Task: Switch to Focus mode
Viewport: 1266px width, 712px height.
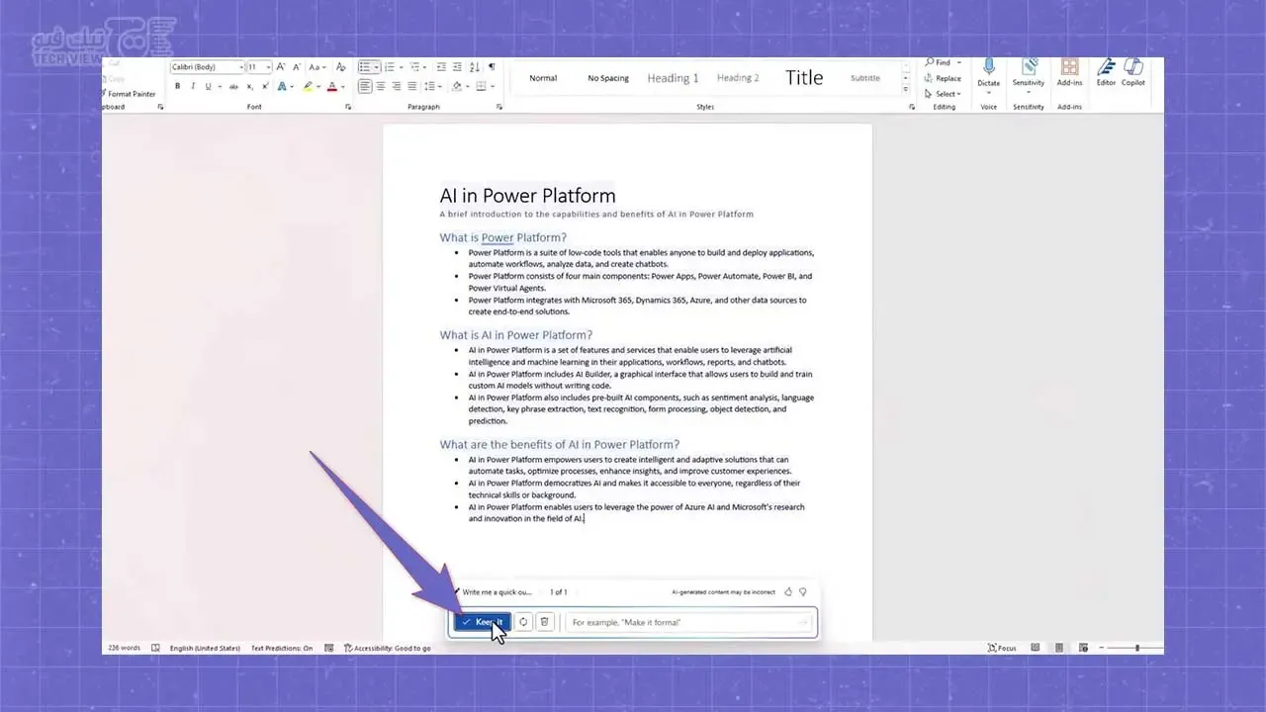Action: (x=1002, y=648)
